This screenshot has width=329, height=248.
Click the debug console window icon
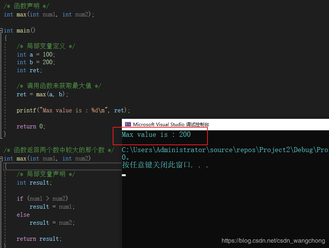coord(128,125)
